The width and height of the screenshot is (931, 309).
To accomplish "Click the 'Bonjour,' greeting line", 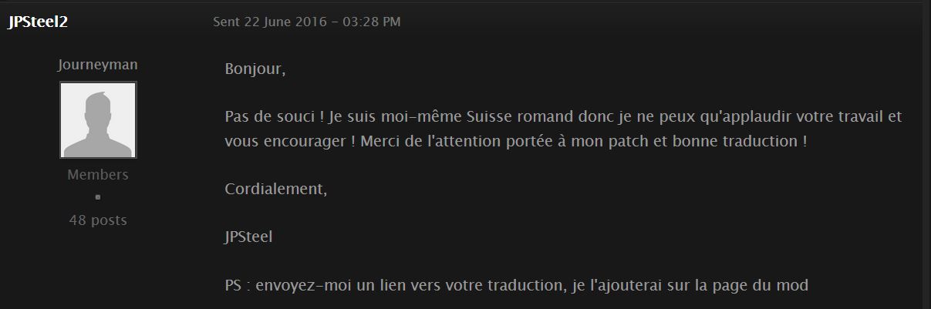I will (x=255, y=69).
